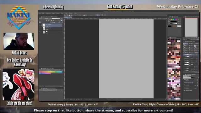Click the highlighted layer color icon in Layer panel

(62, 20)
